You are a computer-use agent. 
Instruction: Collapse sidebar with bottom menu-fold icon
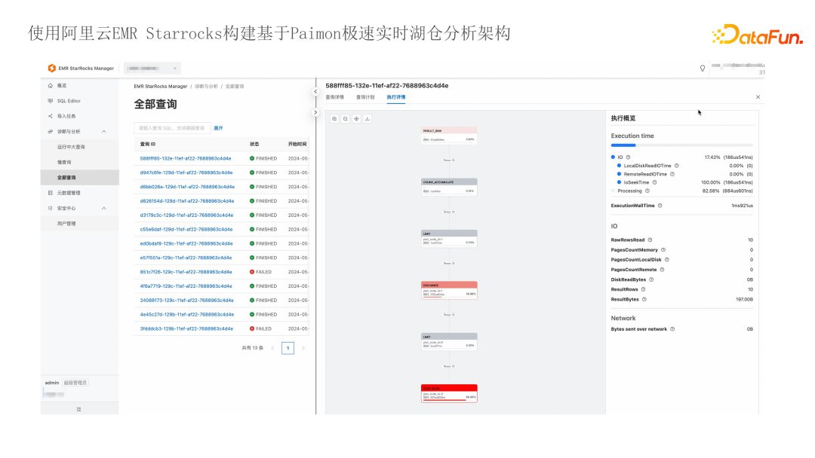[x=79, y=409]
